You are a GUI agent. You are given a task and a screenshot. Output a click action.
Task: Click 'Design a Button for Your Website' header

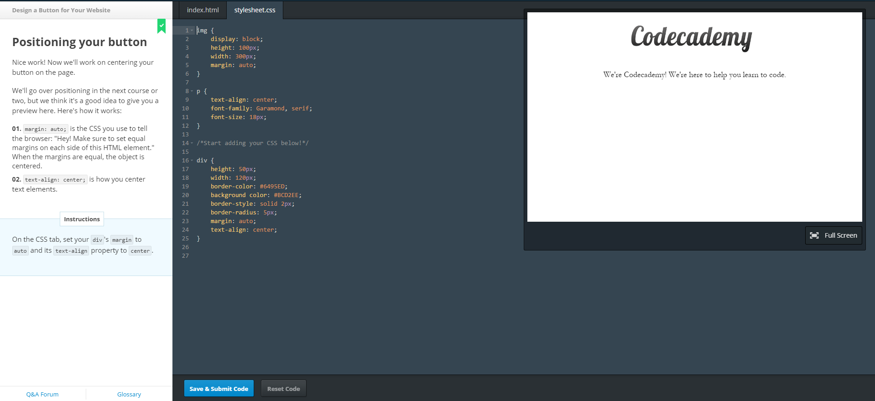(x=61, y=10)
